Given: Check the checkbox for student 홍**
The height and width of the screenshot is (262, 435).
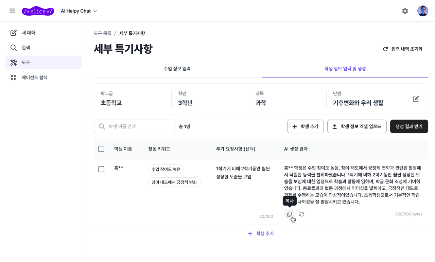Looking at the screenshot, I should click(x=101, y=169).
